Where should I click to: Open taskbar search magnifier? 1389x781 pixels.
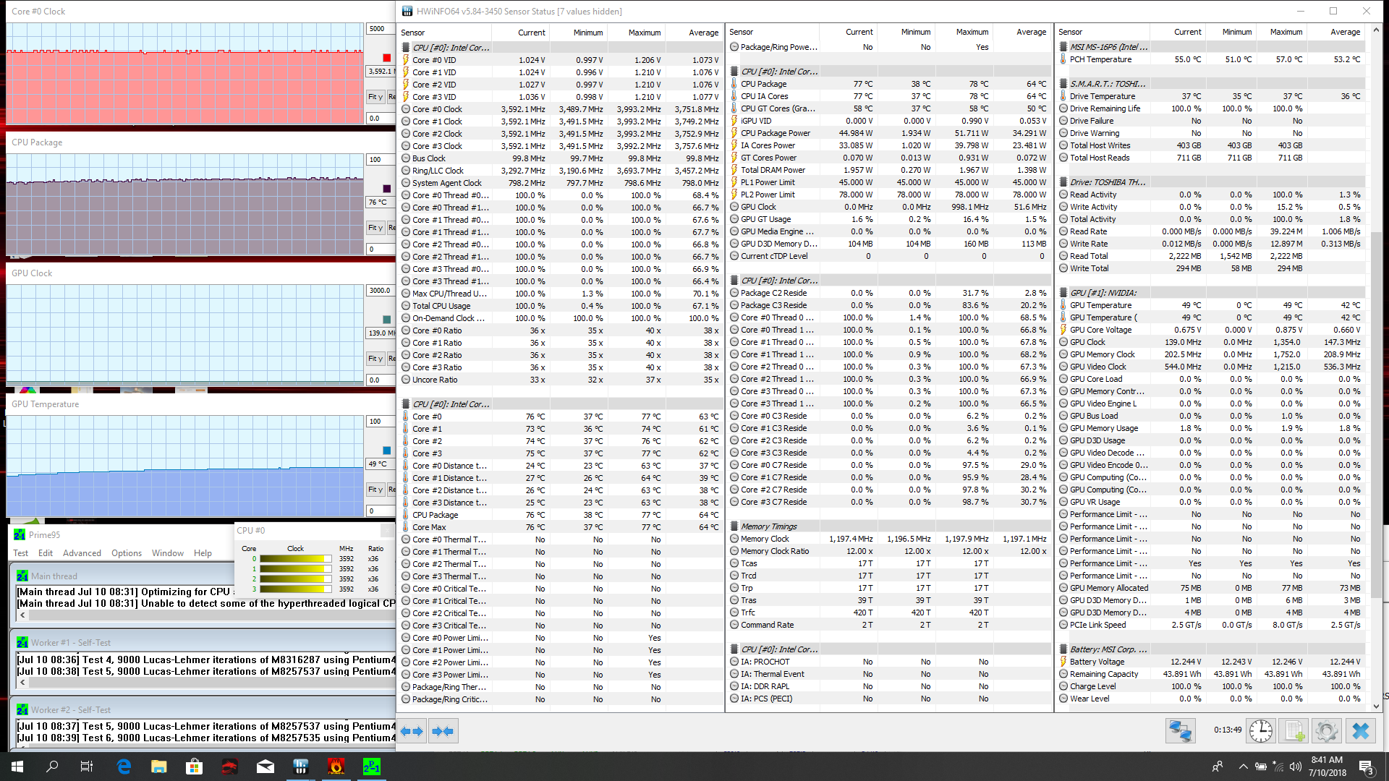(52, 767)
